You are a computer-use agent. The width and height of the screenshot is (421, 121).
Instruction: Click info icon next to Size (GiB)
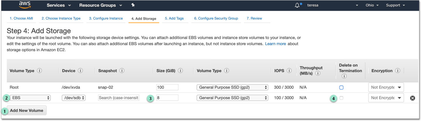click(x=181, y=71)
